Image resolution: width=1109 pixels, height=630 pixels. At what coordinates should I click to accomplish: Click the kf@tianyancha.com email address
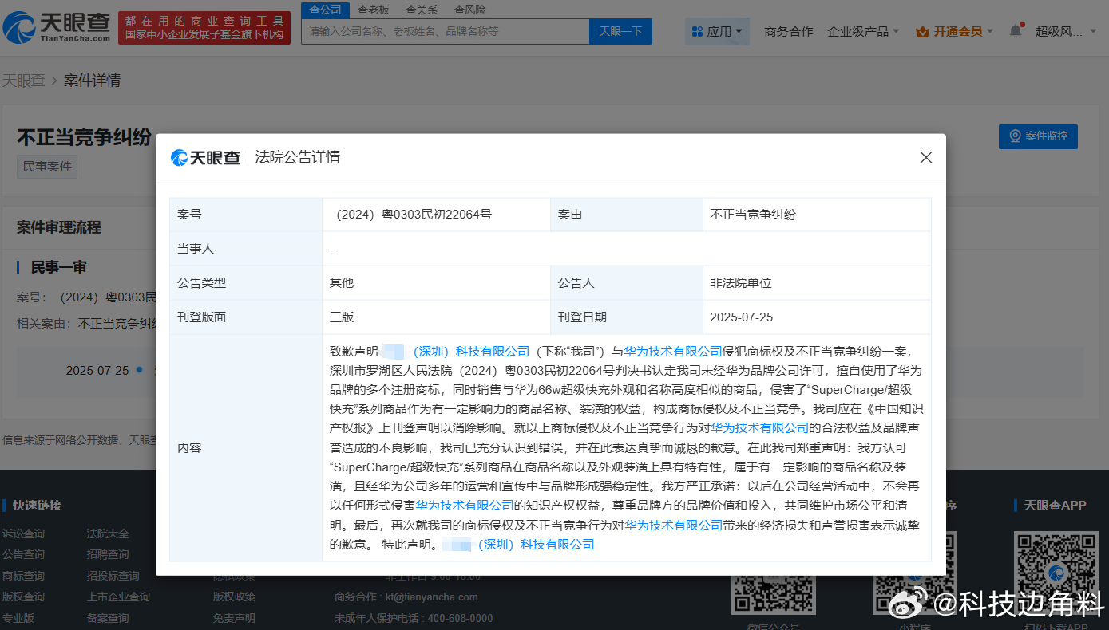(431, 597)
